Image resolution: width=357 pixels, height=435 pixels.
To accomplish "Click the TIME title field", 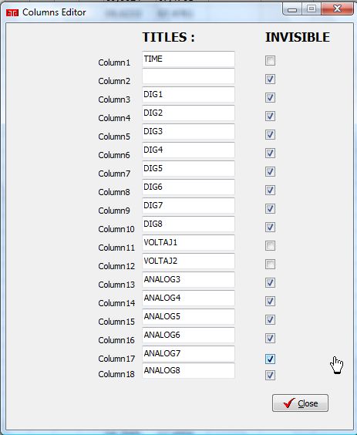I will click(188, 59).
